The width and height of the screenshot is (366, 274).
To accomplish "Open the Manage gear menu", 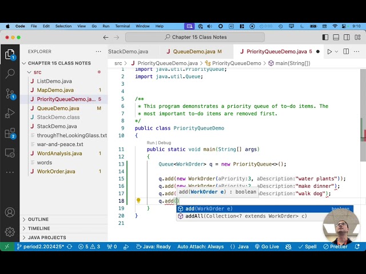I will click(x=10, y=232).
